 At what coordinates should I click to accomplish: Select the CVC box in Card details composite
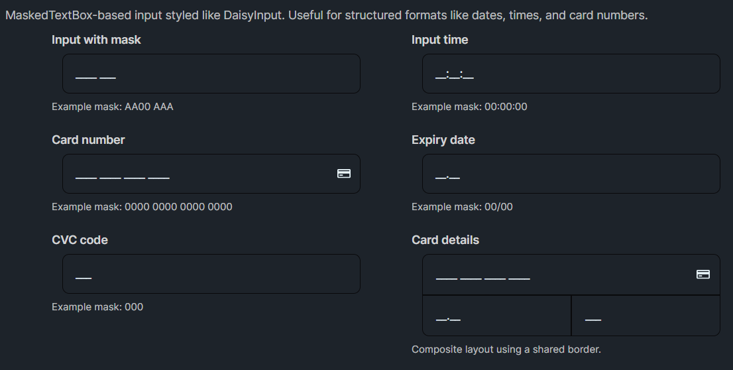tap(646, 316)
